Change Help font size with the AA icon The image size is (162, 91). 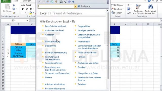(65, 2)
